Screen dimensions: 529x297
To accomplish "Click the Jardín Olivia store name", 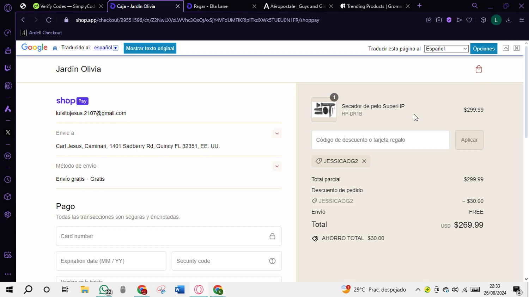I will point(78,69).
